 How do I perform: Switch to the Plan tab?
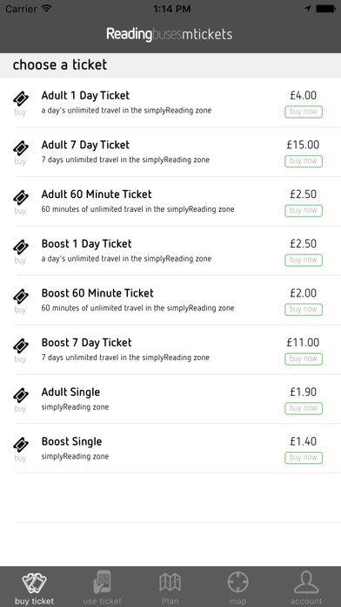(x=170, y=588)
